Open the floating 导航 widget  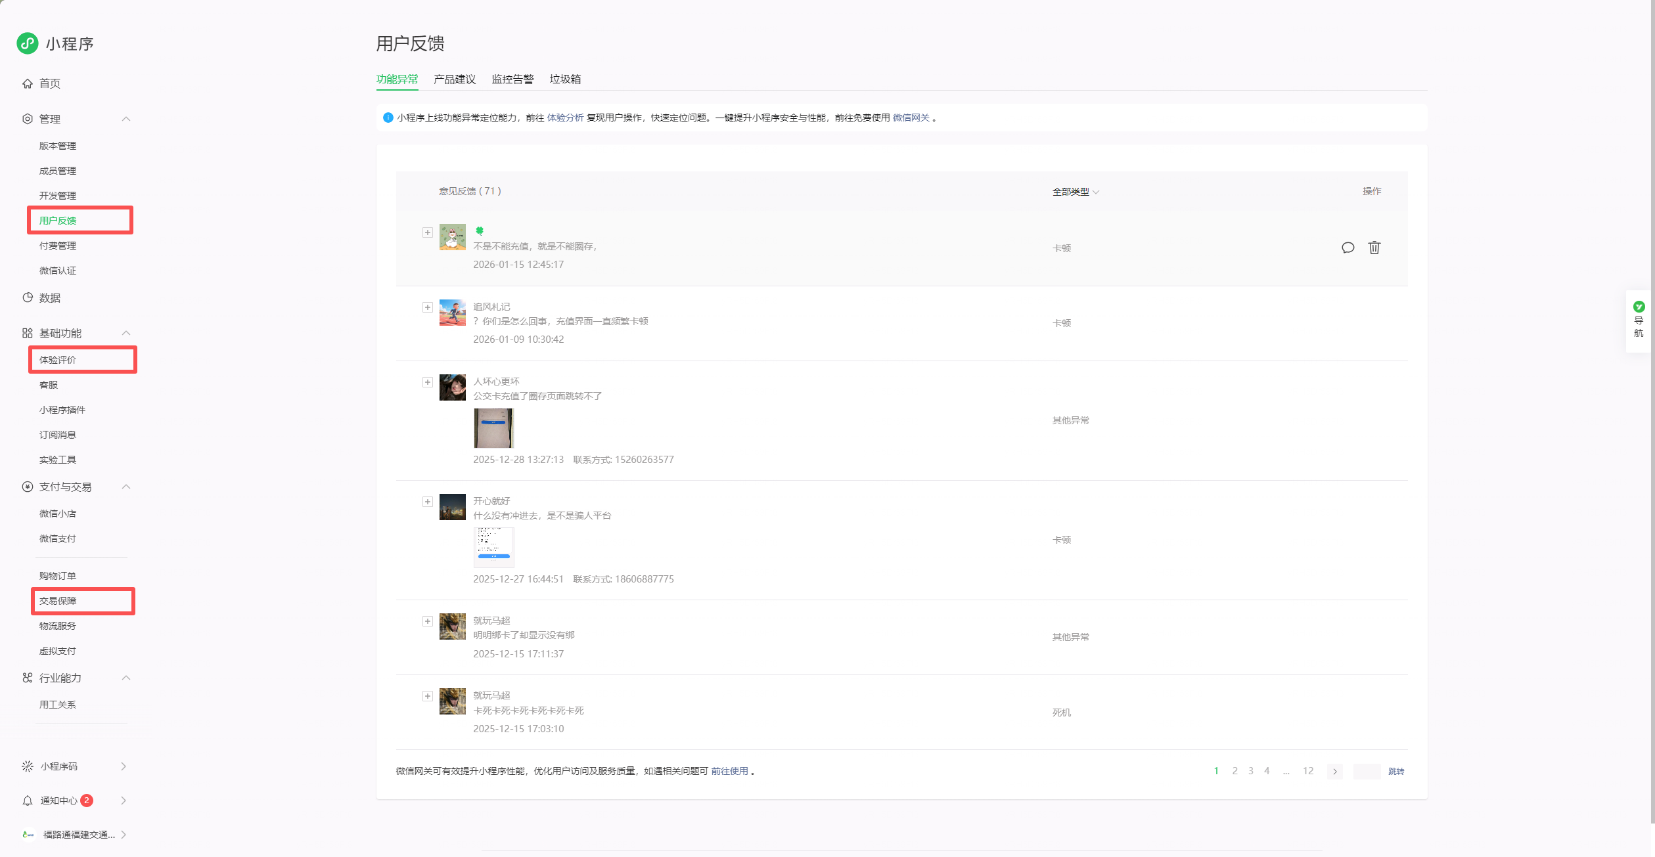(1639, 320)
